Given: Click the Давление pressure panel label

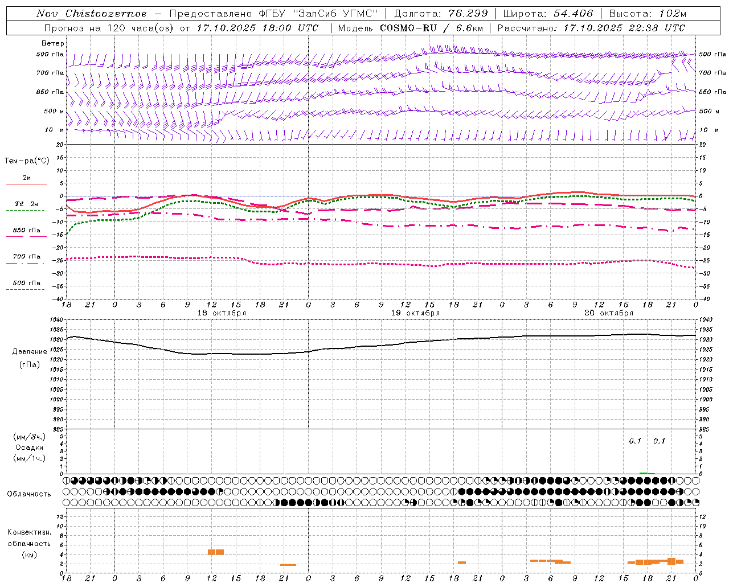Looking at the screenshot, I should pyautogui.click(x=30, y=352).
